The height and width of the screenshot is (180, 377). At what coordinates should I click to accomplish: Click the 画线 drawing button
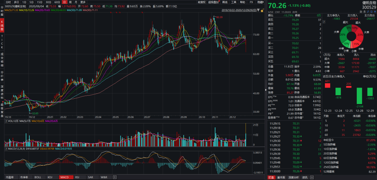pos(225,2)
